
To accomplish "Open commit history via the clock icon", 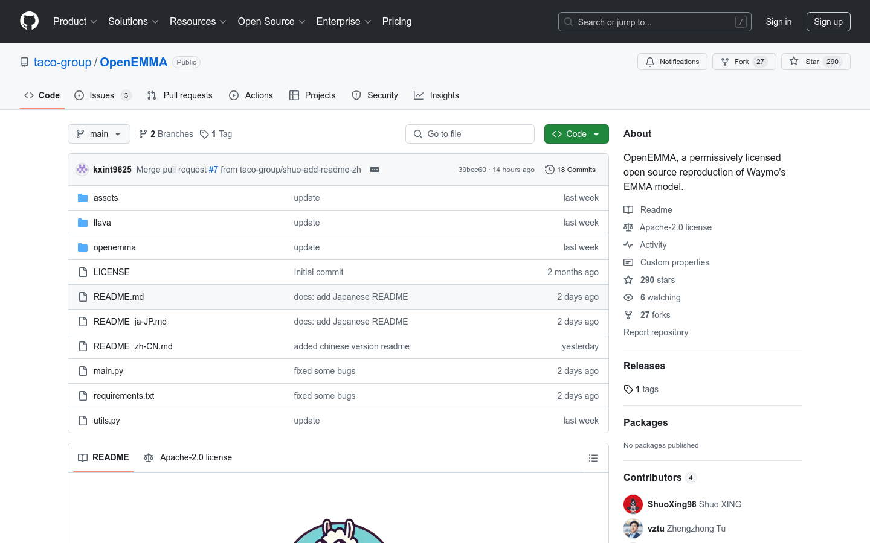I will [549, 170].
